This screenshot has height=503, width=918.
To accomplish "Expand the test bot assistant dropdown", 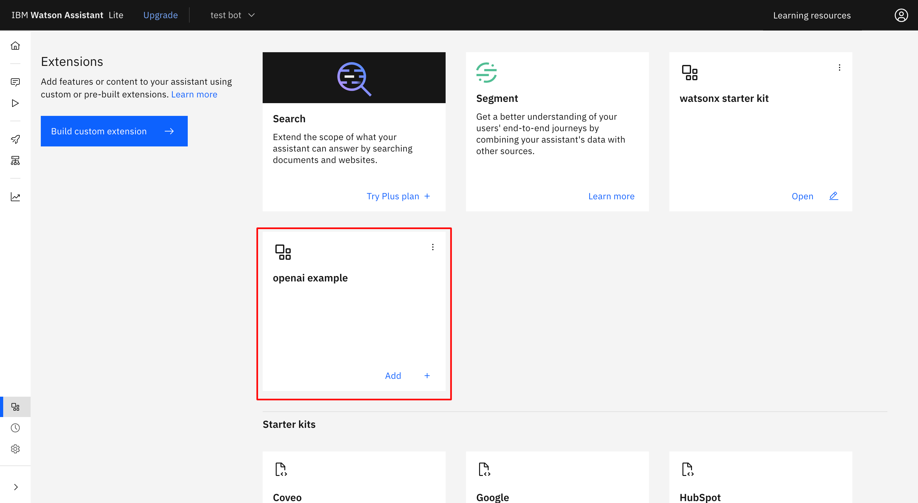I will (232, 15).
